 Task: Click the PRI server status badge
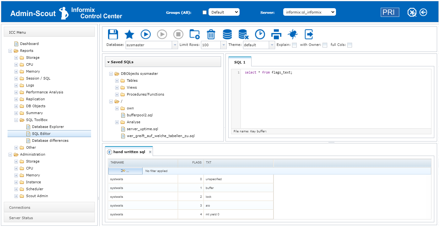pyautogui.click(x=390, y=12)
